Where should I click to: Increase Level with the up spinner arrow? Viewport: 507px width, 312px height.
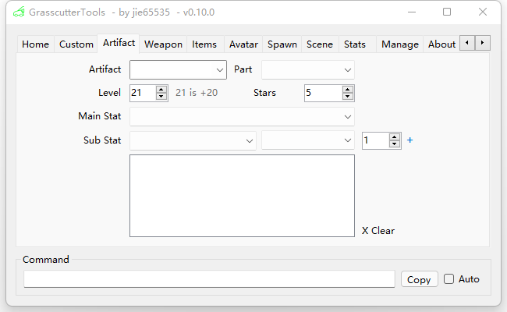pos(161,89)
